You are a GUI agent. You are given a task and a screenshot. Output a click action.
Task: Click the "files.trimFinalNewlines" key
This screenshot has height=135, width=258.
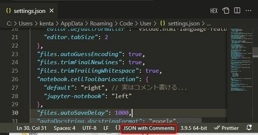[79, 62]
